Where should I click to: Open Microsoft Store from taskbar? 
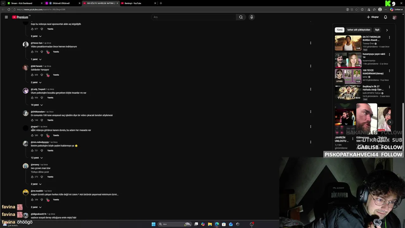point(224,224)
